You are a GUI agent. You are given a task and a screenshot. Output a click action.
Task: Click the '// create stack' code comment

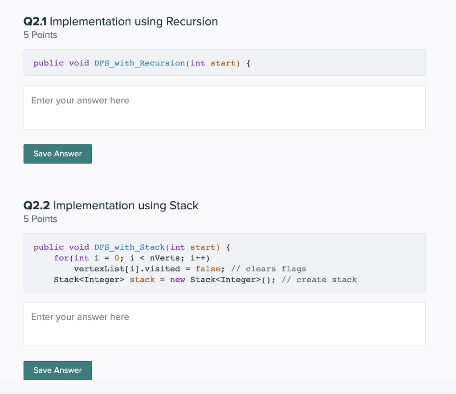point(321,280)
